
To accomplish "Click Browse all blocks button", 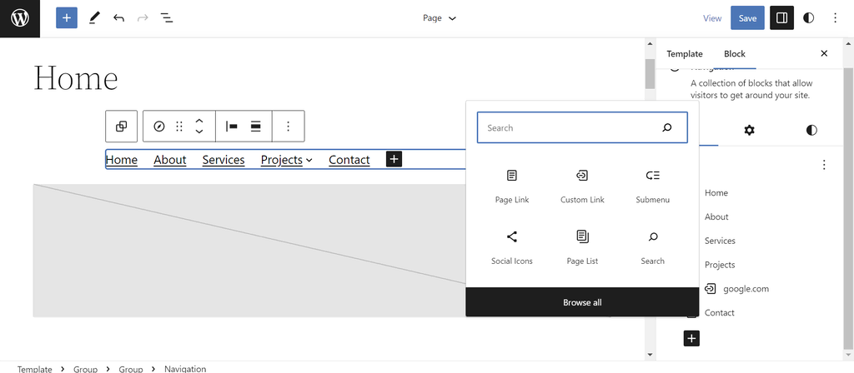I will tap(582, 302).
